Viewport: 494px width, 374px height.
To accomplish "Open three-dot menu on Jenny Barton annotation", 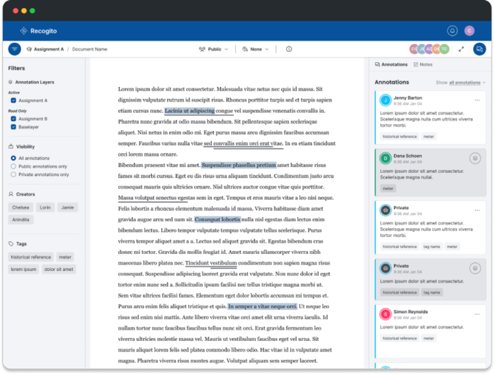I will coord(477,100).
